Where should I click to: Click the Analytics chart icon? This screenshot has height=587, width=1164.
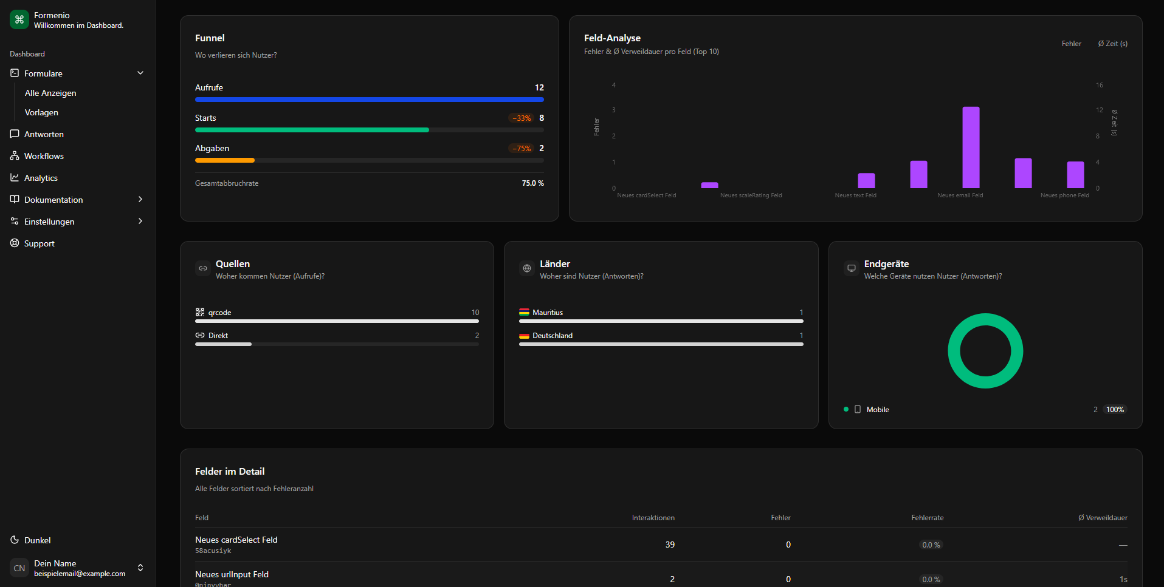15,178
